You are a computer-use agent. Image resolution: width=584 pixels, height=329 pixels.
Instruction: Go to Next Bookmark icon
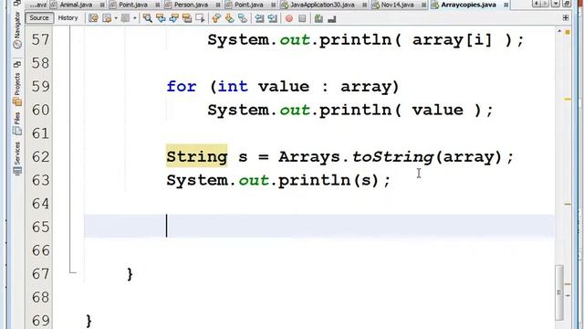[229, 18]
